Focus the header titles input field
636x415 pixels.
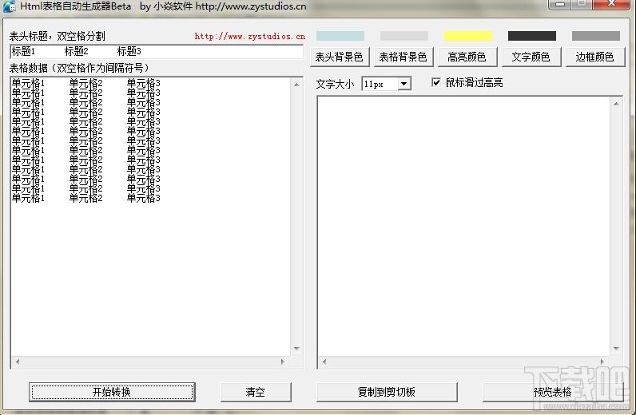click(157, 51)
